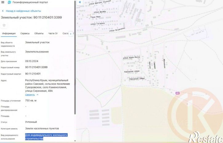Collapse side panel with double-chevron icon

point(80,2)
